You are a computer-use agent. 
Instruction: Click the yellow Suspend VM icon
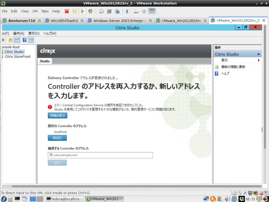[x=75, y=11]
